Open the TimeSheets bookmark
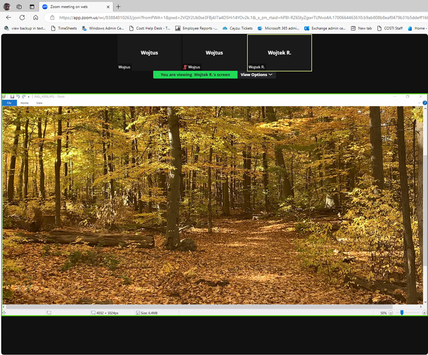Screen dimensions: 428x355 pyautogui.click(x=64, y=28)
